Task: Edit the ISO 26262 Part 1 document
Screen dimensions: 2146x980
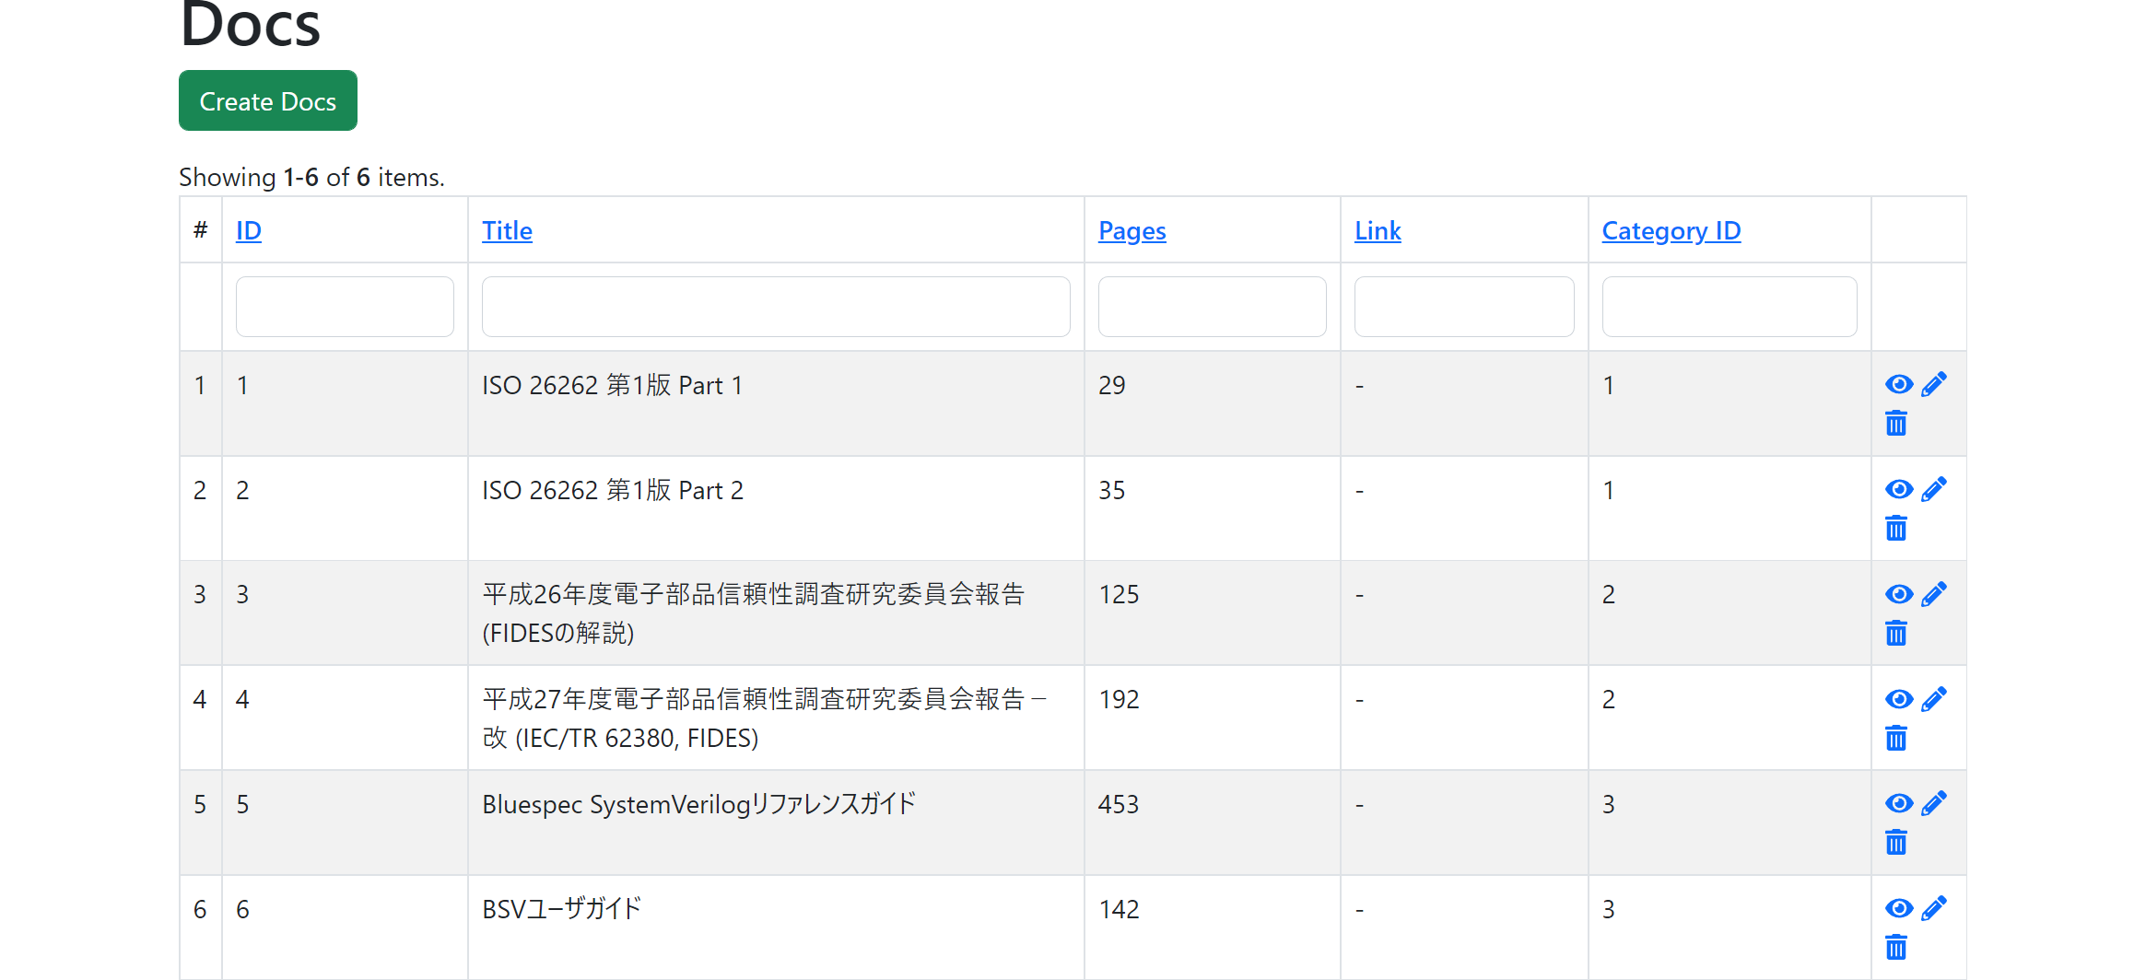Action: pos(1934,384)
